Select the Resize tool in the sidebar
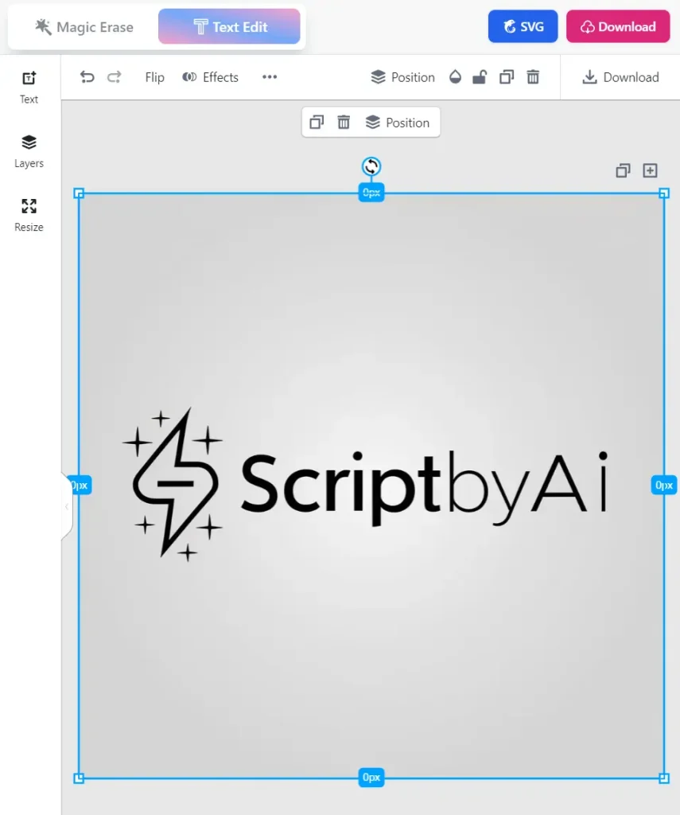 [x=29, y=215]
